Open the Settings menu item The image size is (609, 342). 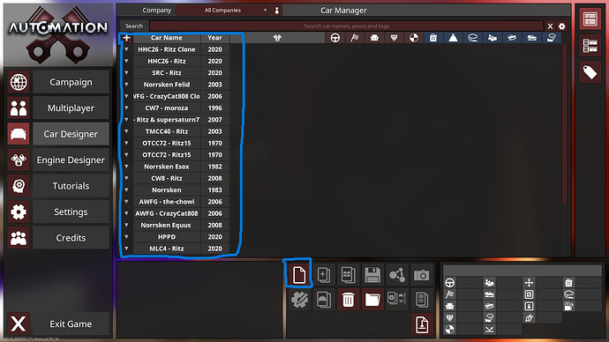click(x=71, y=212)
